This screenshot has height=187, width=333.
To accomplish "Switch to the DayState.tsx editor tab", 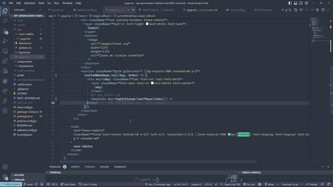I will [264, 10].
